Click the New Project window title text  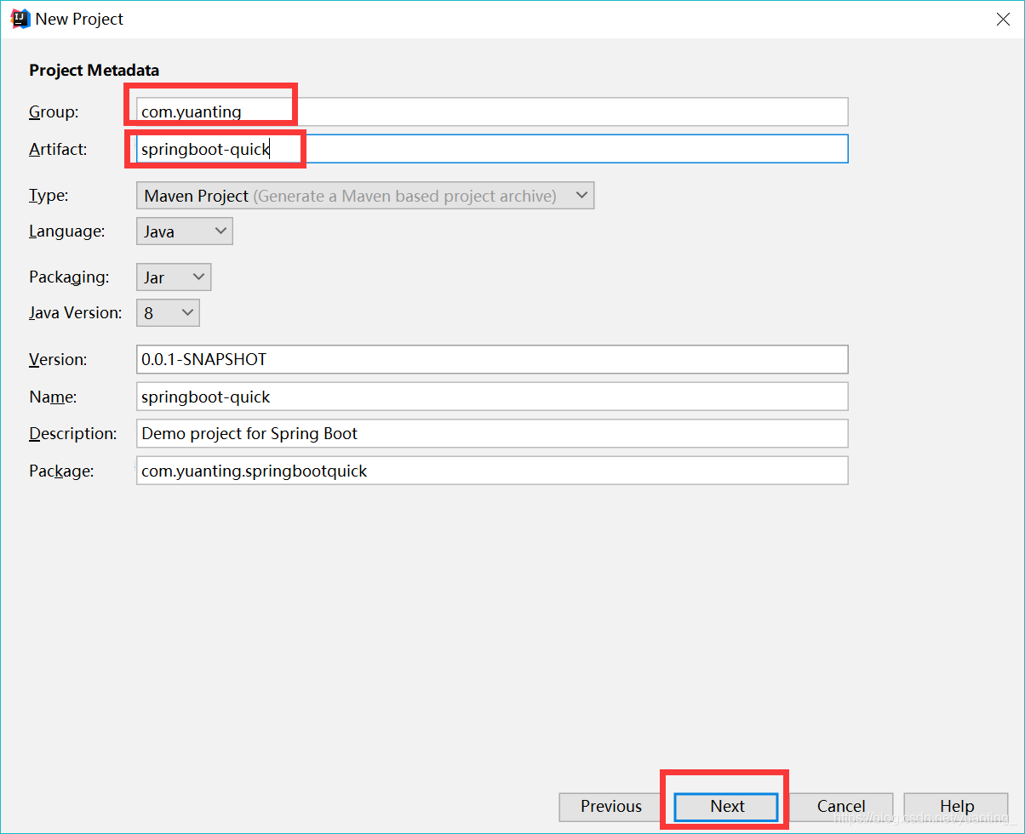(x=79, y=19)
